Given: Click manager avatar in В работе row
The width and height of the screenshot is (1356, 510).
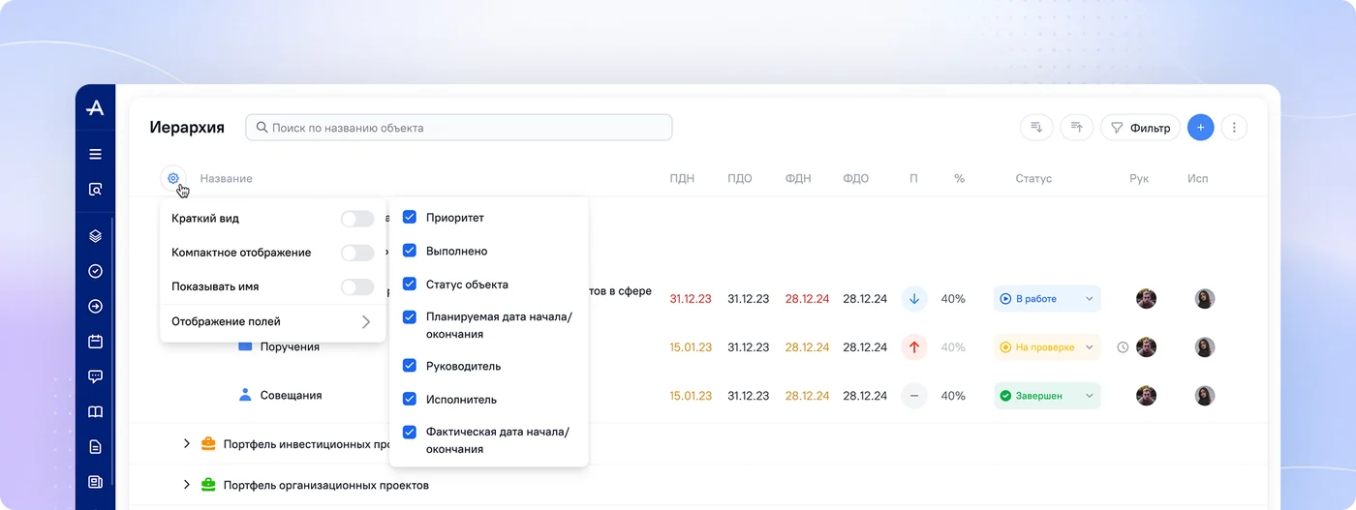Looking at the screenshot, I should coord(1146,299).
